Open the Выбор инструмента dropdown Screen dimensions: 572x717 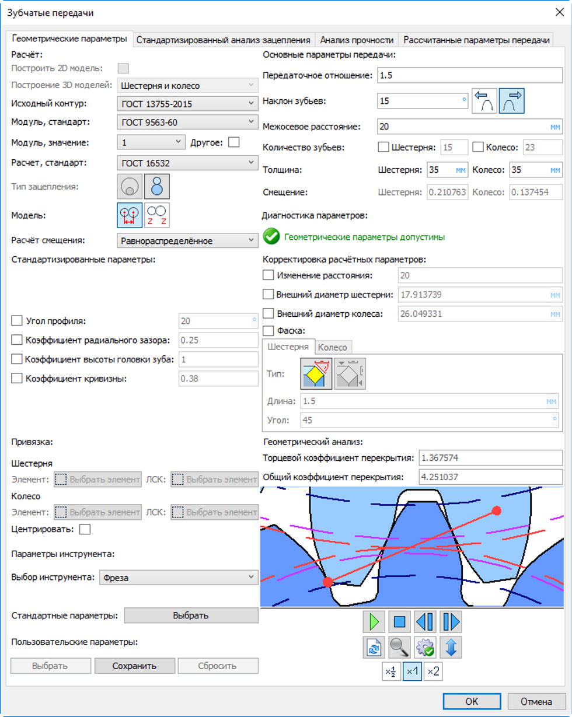[x=178, y=577]
